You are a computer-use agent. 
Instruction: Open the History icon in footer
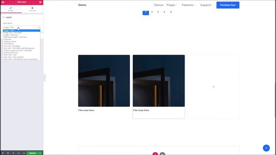pos(13,153)
